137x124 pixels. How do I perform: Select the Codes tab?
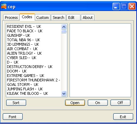click(27, 17)
